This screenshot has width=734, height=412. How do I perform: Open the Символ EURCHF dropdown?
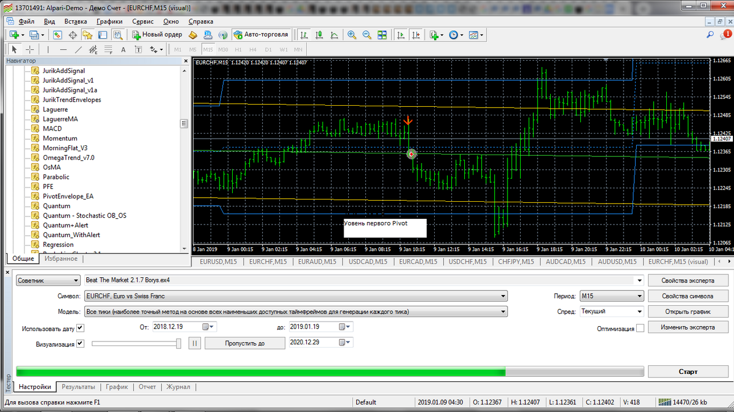(x=295, y=296)
